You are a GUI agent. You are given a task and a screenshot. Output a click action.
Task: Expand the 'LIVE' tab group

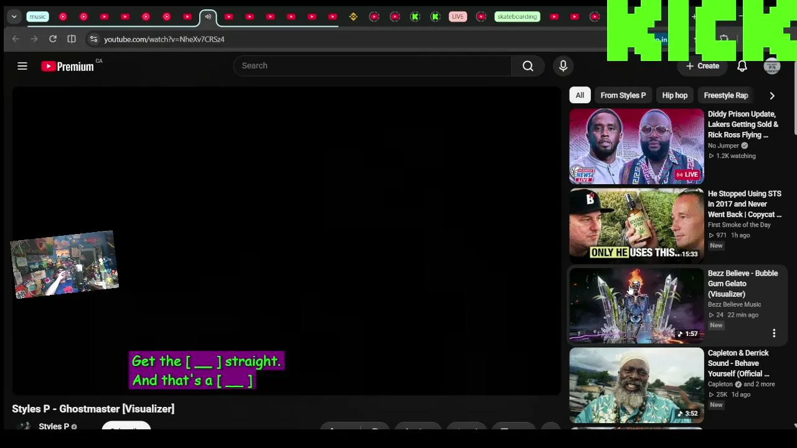pyautogui.click(x=458, y=17)
